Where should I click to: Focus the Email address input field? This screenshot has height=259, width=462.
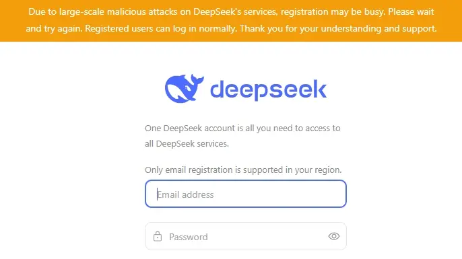point(246,194)
